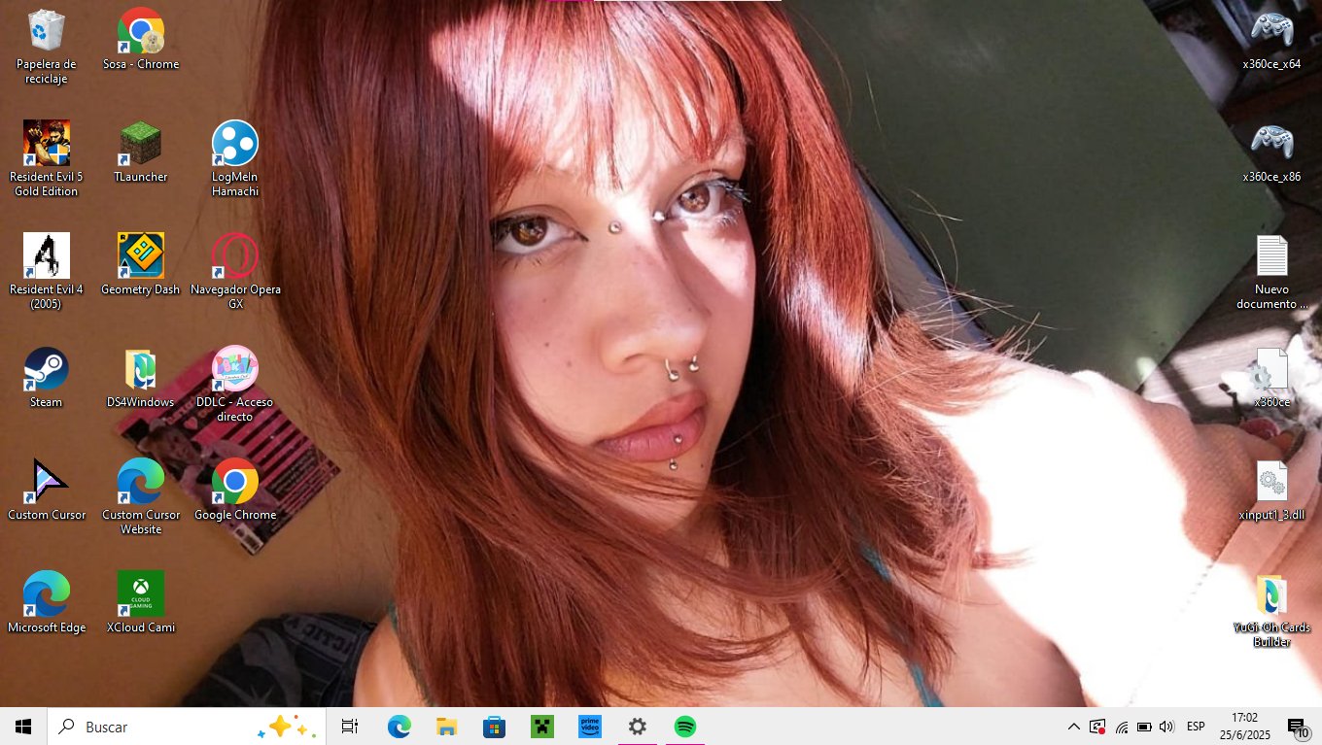The image size is (1322, 745).
Task: Select the Steam desktop shortcut
Action: pyautogui.click(x=46, y=369)
